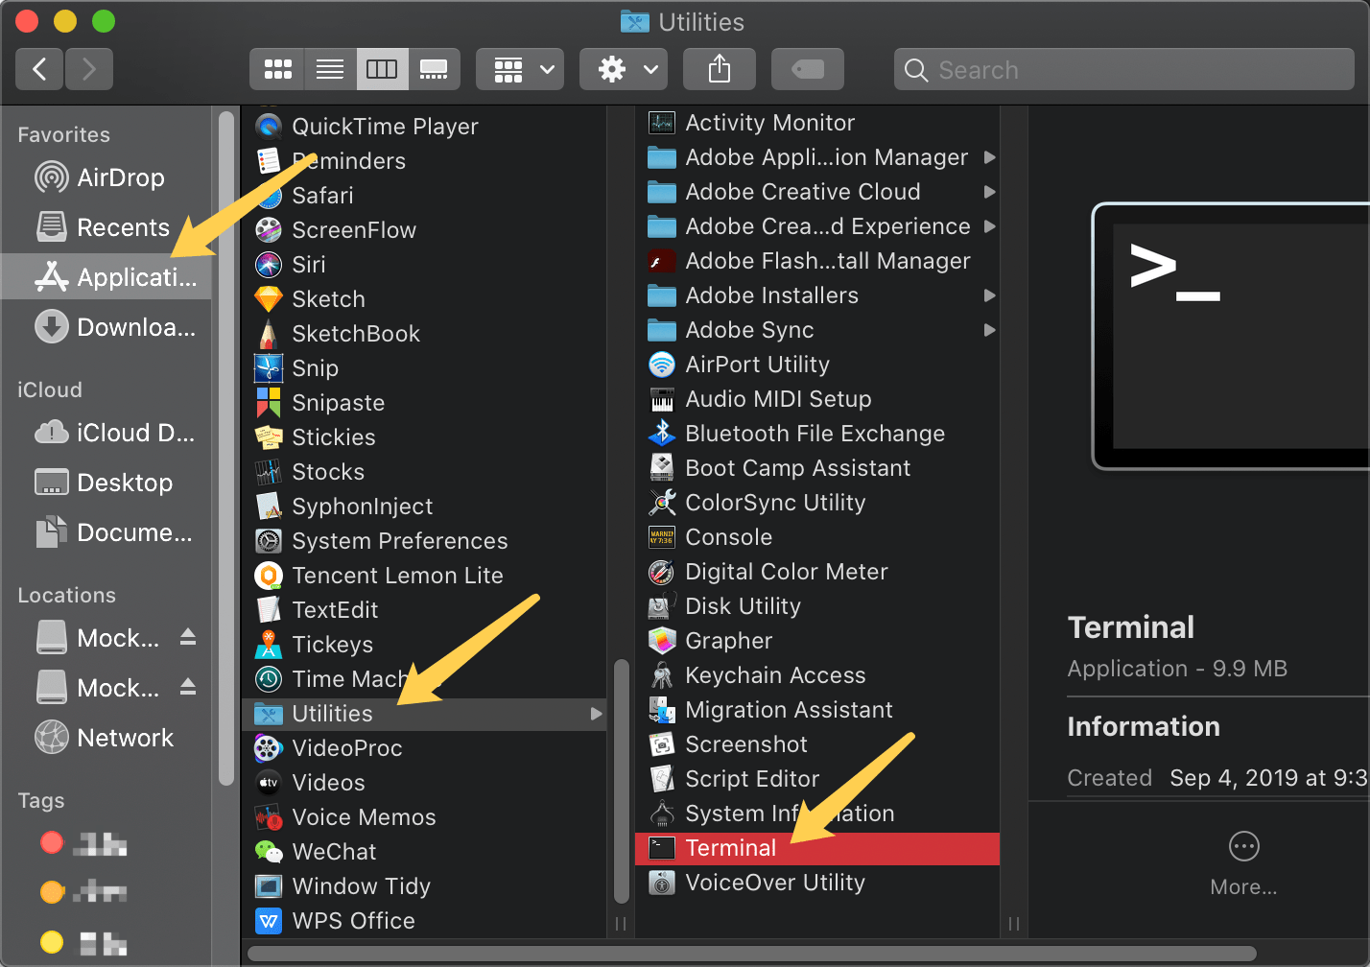The image size is (1370, 967).
Task: Open Downloads in the sidebar
Action: [x=106, y=327]
